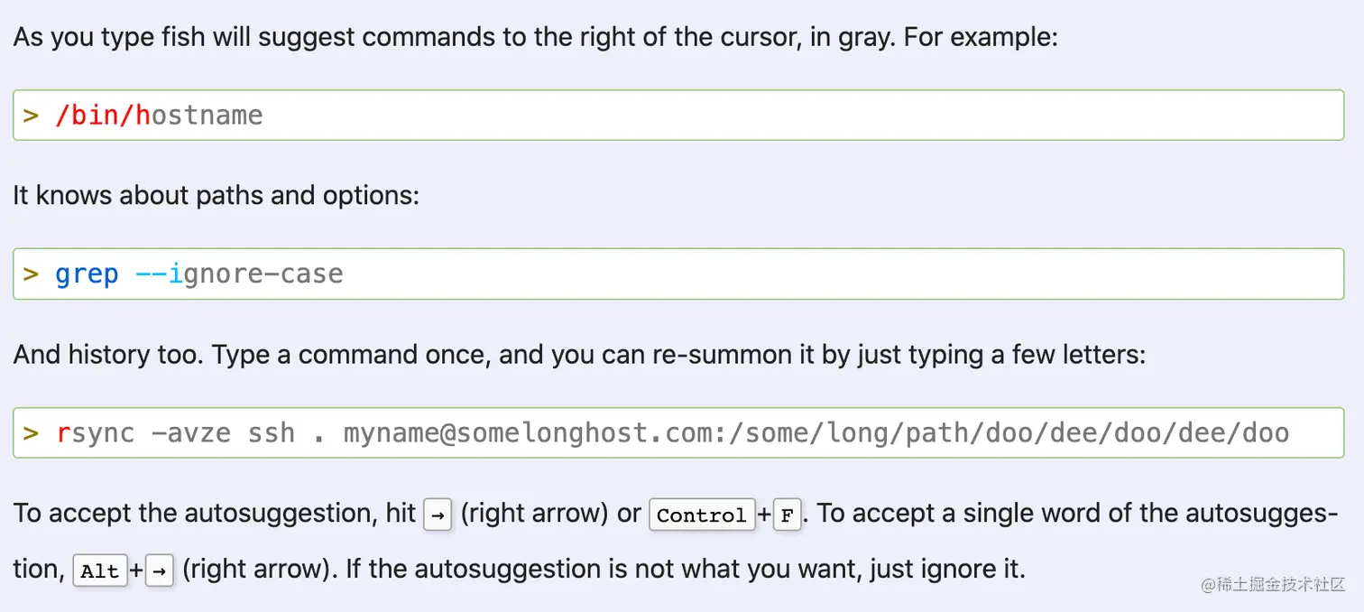Click the prompt symbol before rsync

pos(32,433)
